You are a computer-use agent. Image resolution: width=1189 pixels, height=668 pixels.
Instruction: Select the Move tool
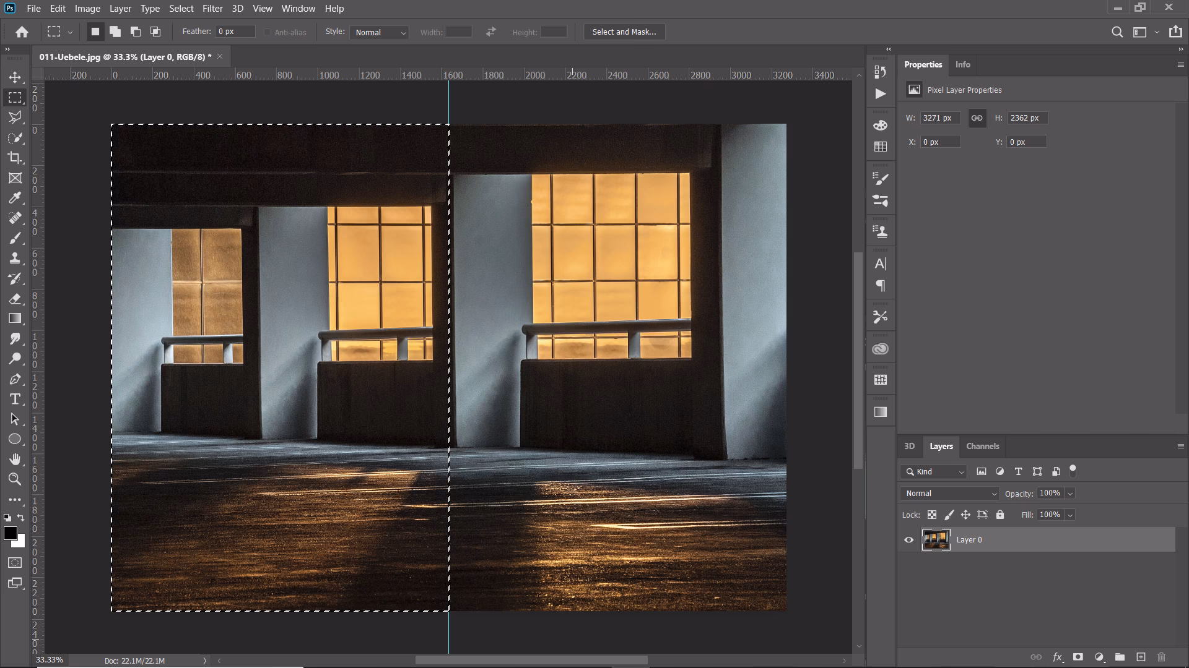click(15, 79)
